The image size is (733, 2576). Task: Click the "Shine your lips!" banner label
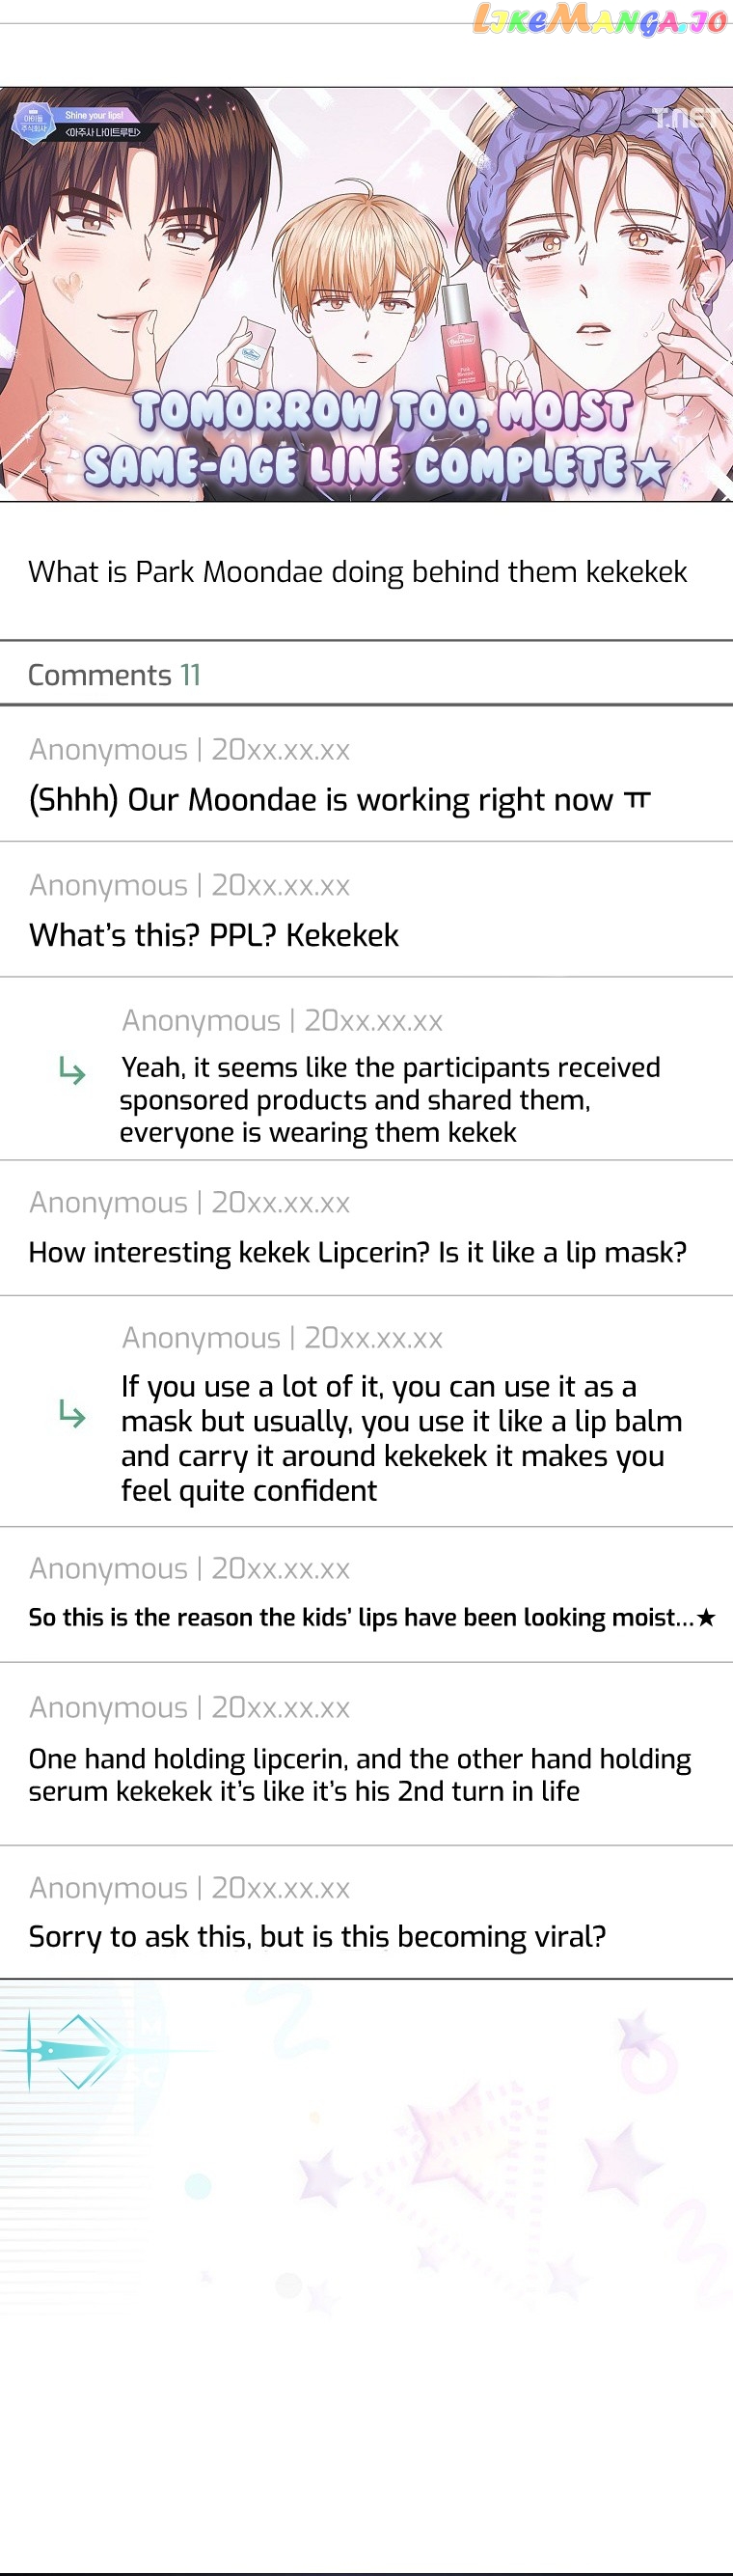coord(95,115)
